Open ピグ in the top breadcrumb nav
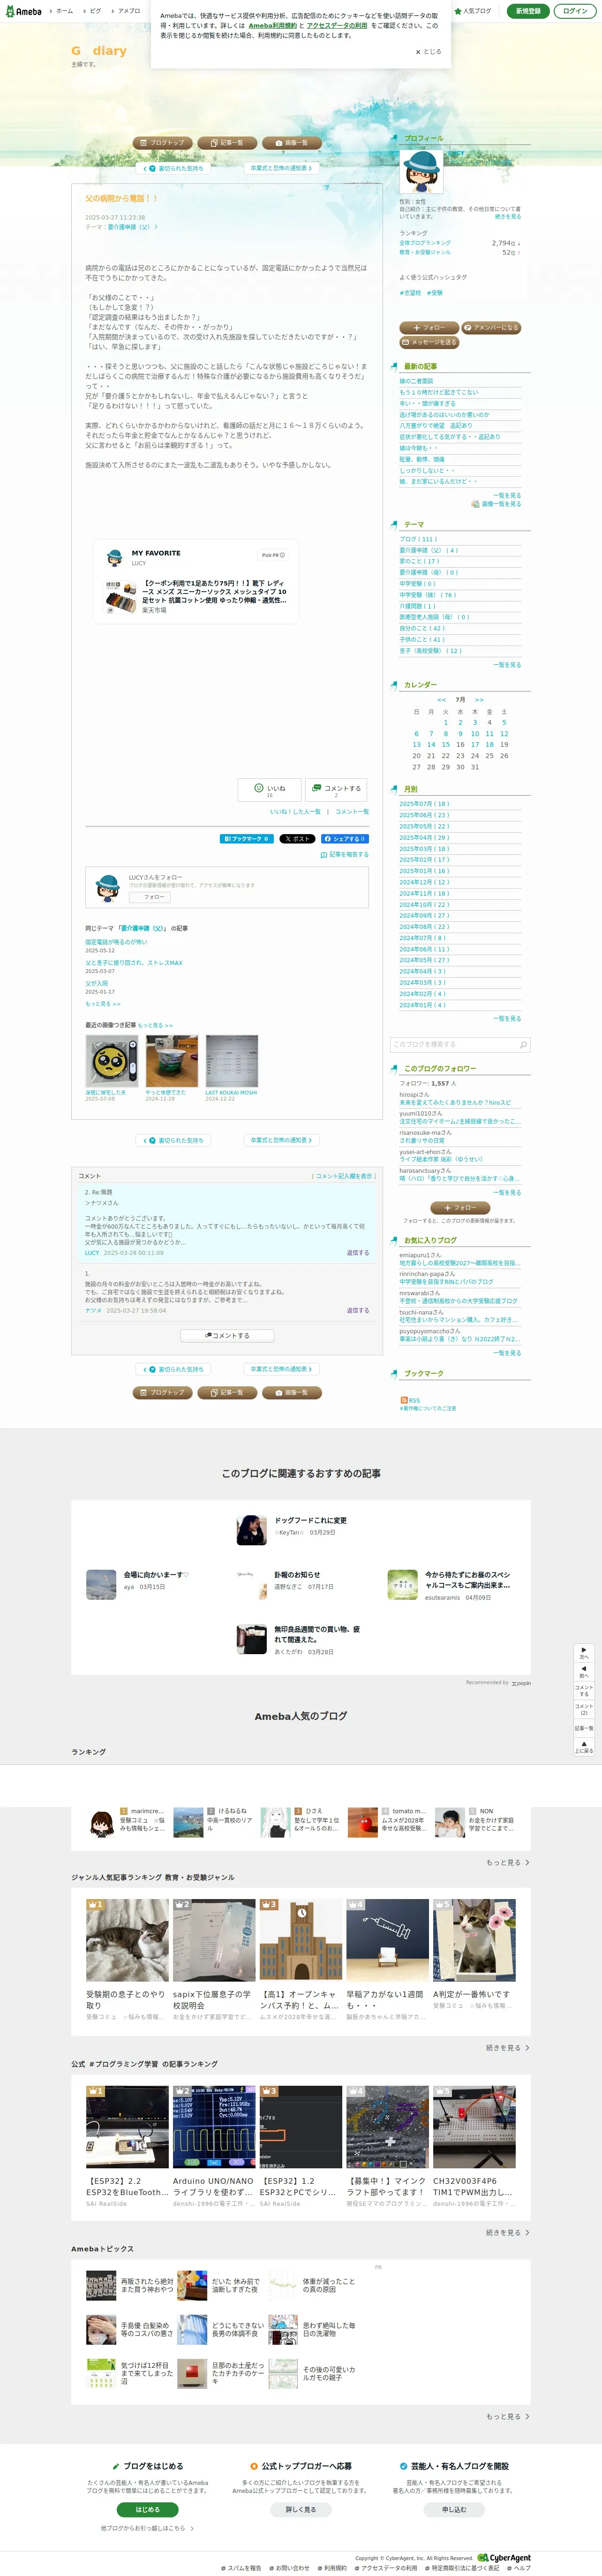The height and width of the screenshot is (2576, 602). click(x=95, y=11)
